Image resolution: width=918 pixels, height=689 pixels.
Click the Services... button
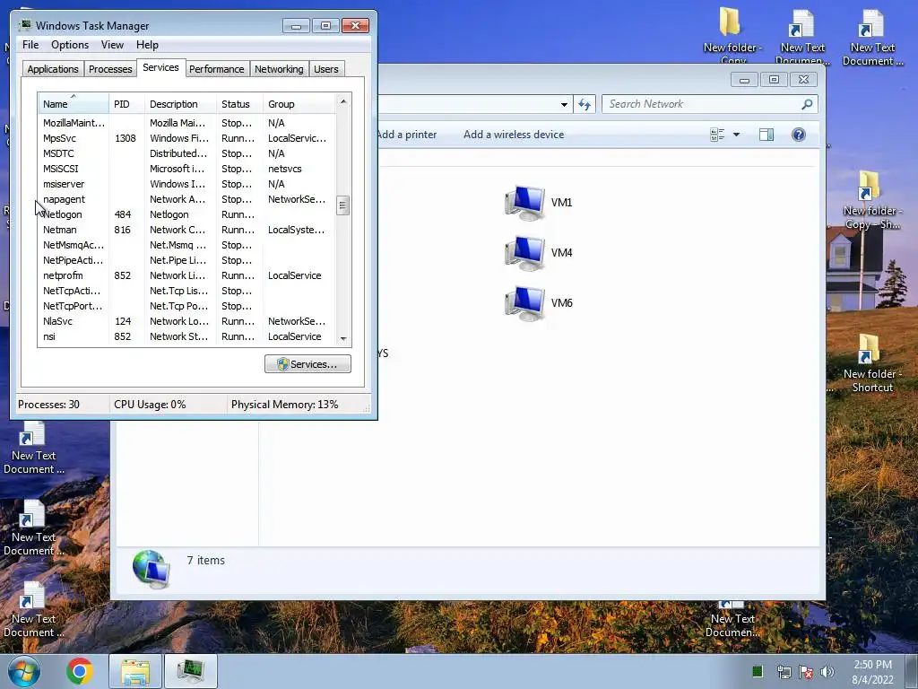point(307,364)
